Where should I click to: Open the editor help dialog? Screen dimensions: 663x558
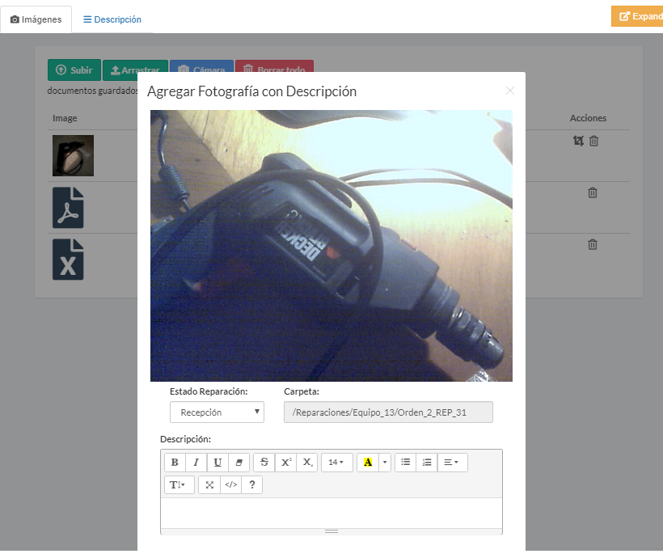tap(252, 485)
